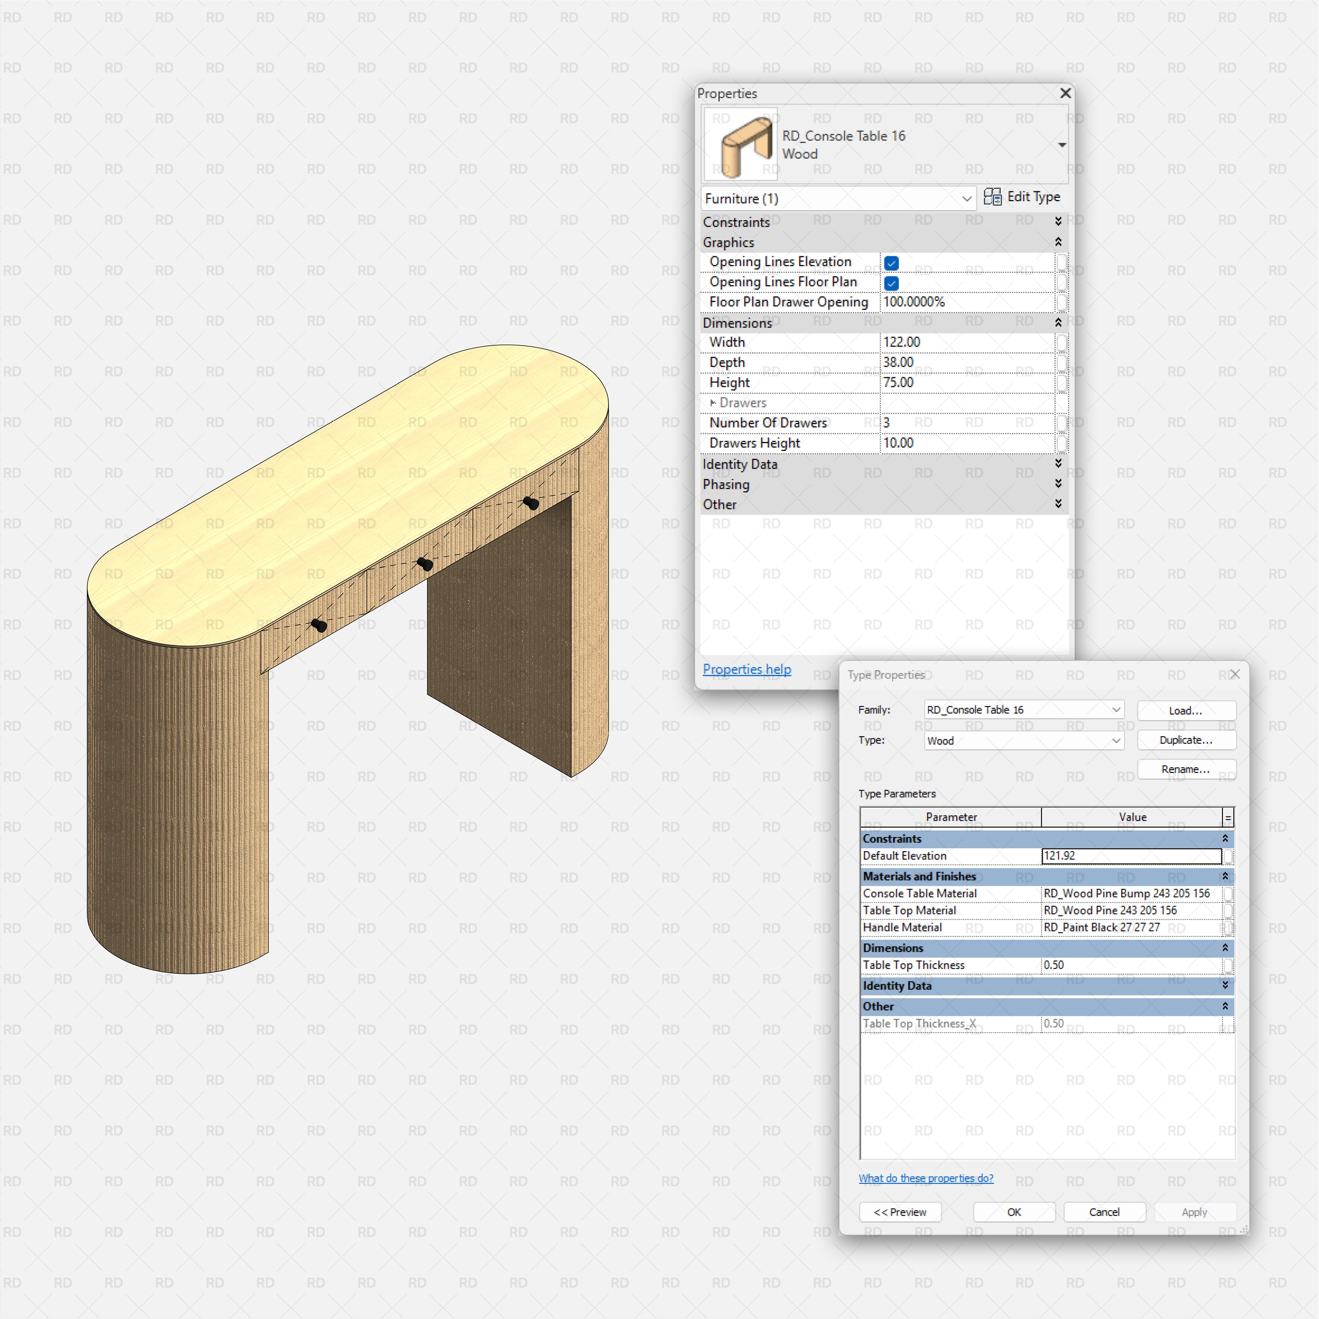Click the Edit Type icon
The height and width of the screenshot is (1319, 1319).
pyautogui.click(x=992, y=197)
